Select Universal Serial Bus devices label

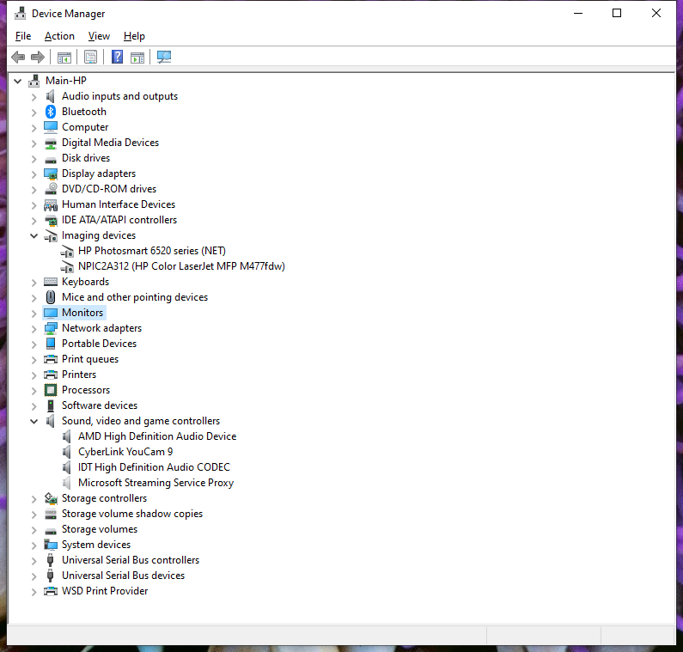tap(123, 576)
